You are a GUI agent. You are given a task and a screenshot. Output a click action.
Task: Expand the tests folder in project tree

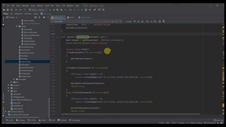[x=8, y=91]
